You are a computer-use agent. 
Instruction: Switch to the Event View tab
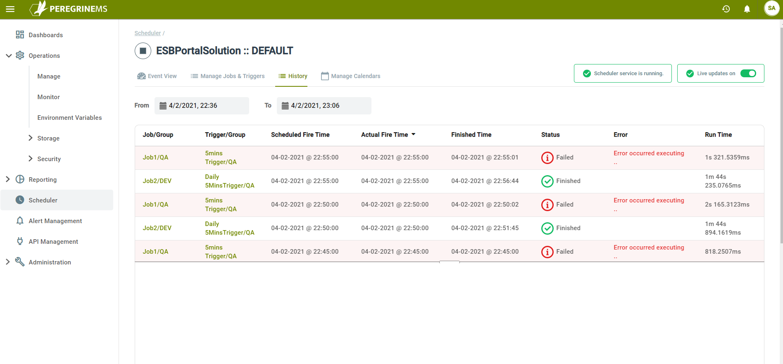tap(157, 76)
